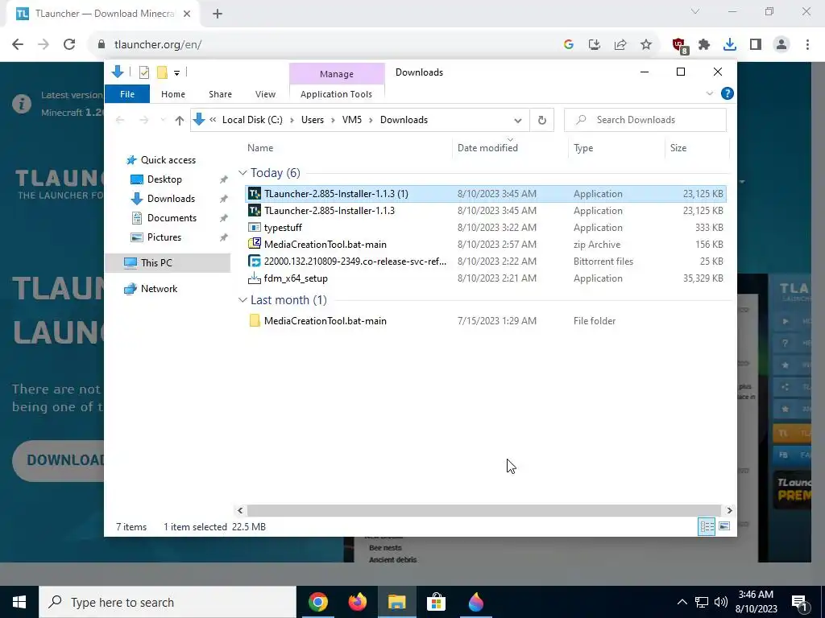Toggle the Chrome side panel icon

[756, 45]
